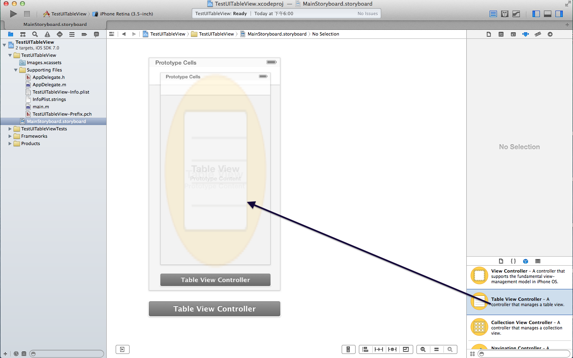The width and height of the screenshot is (573, 358).
Task: Select View Controller in Object library
Action: (x=520, y=276)
